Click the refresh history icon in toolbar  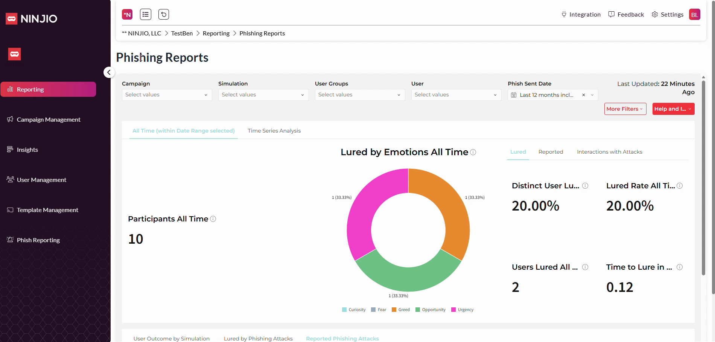click(164, 14)
